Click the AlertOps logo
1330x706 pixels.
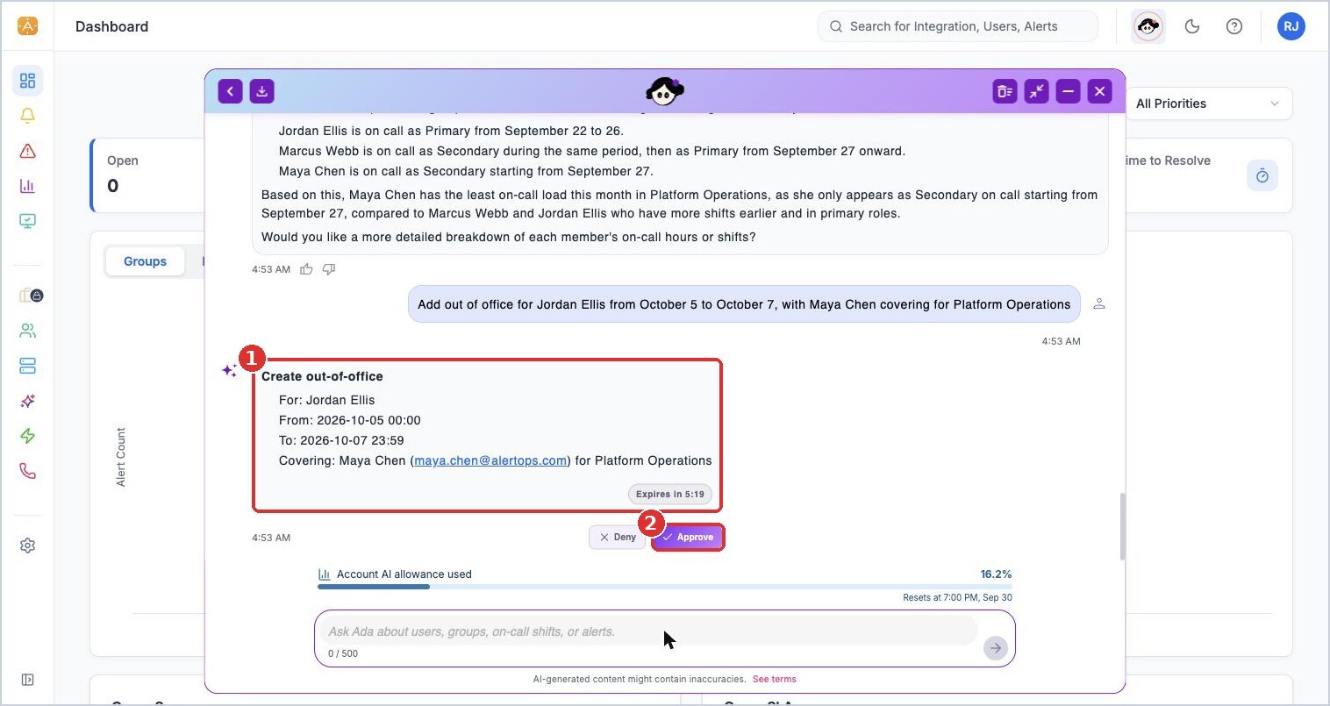coord(28,26)
